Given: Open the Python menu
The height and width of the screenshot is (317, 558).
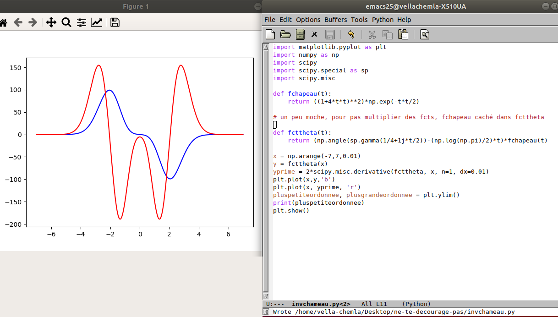Looking at the screenshot, I should coord(383,20).
